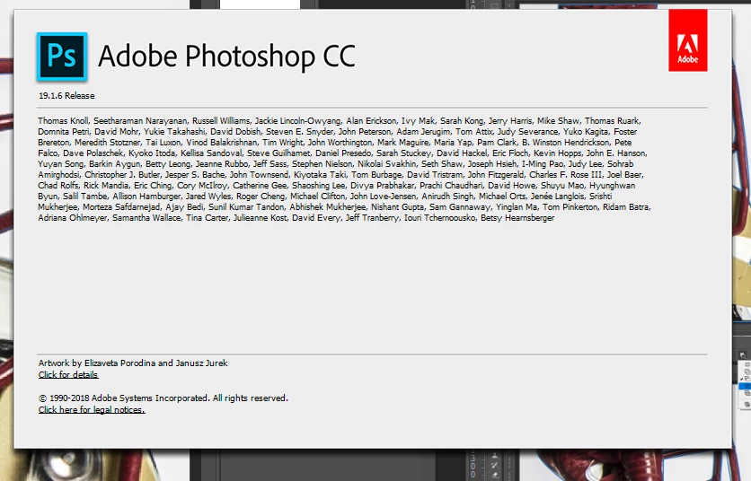Viewport: 751px width, 481px height.
Task: Open the path operations icon at right edge
Action: click(743, 355)
